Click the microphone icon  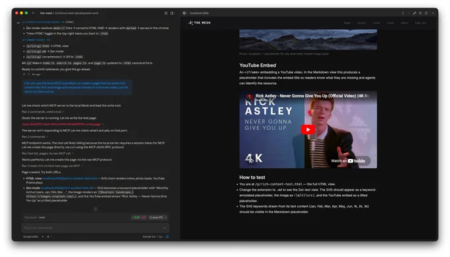[48, 236]
